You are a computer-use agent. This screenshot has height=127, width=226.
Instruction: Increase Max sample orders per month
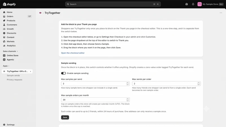tap(128, 99)
